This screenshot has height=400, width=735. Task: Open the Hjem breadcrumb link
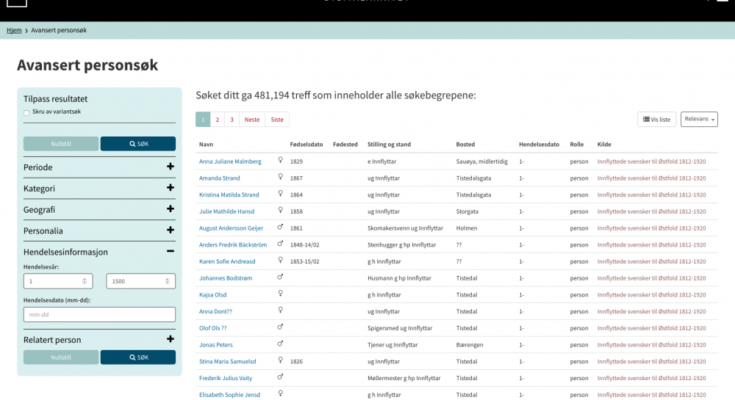[14, 30]
